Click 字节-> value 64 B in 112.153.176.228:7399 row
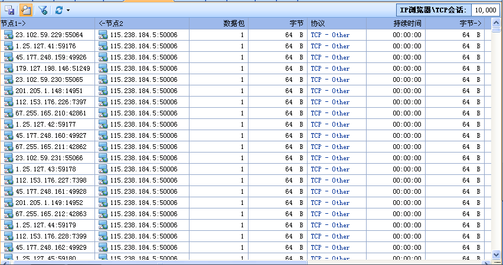The height and width of the screenshot is (265, 503). pyautogui.click(x=471, y=237)
